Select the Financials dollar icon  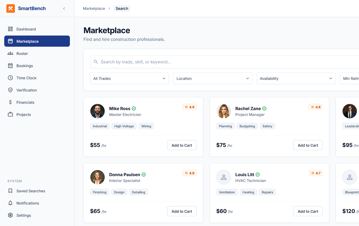10,102
